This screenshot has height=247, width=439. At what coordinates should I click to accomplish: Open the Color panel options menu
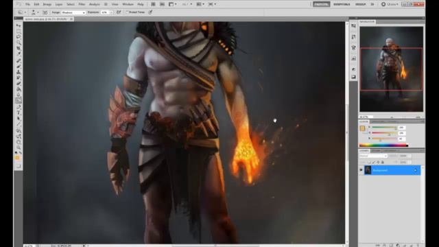click(423, 121)
